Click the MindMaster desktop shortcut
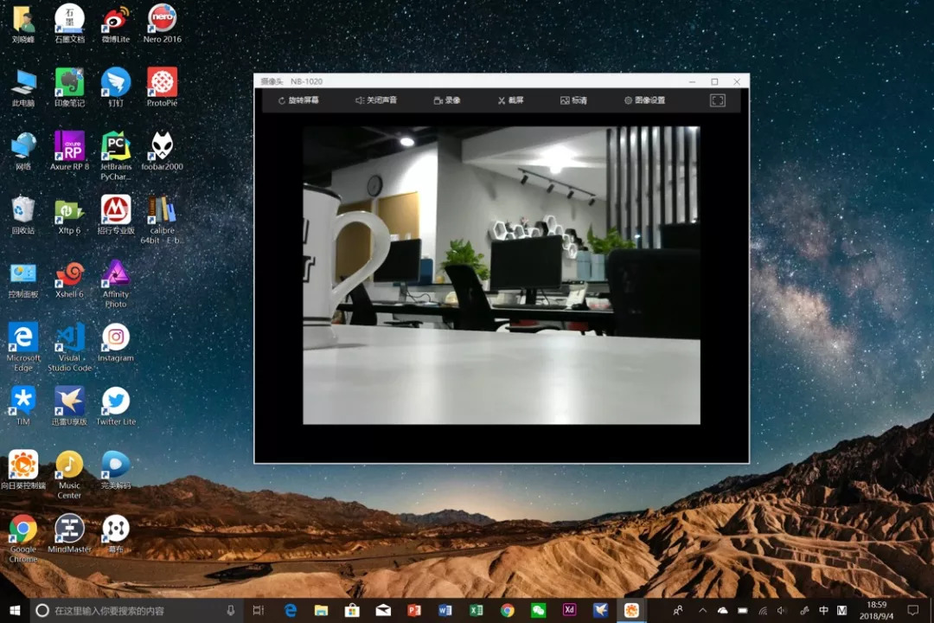 pos(69,528)
